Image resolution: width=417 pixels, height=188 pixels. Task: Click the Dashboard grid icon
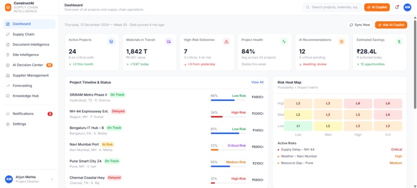coord(8,24)
